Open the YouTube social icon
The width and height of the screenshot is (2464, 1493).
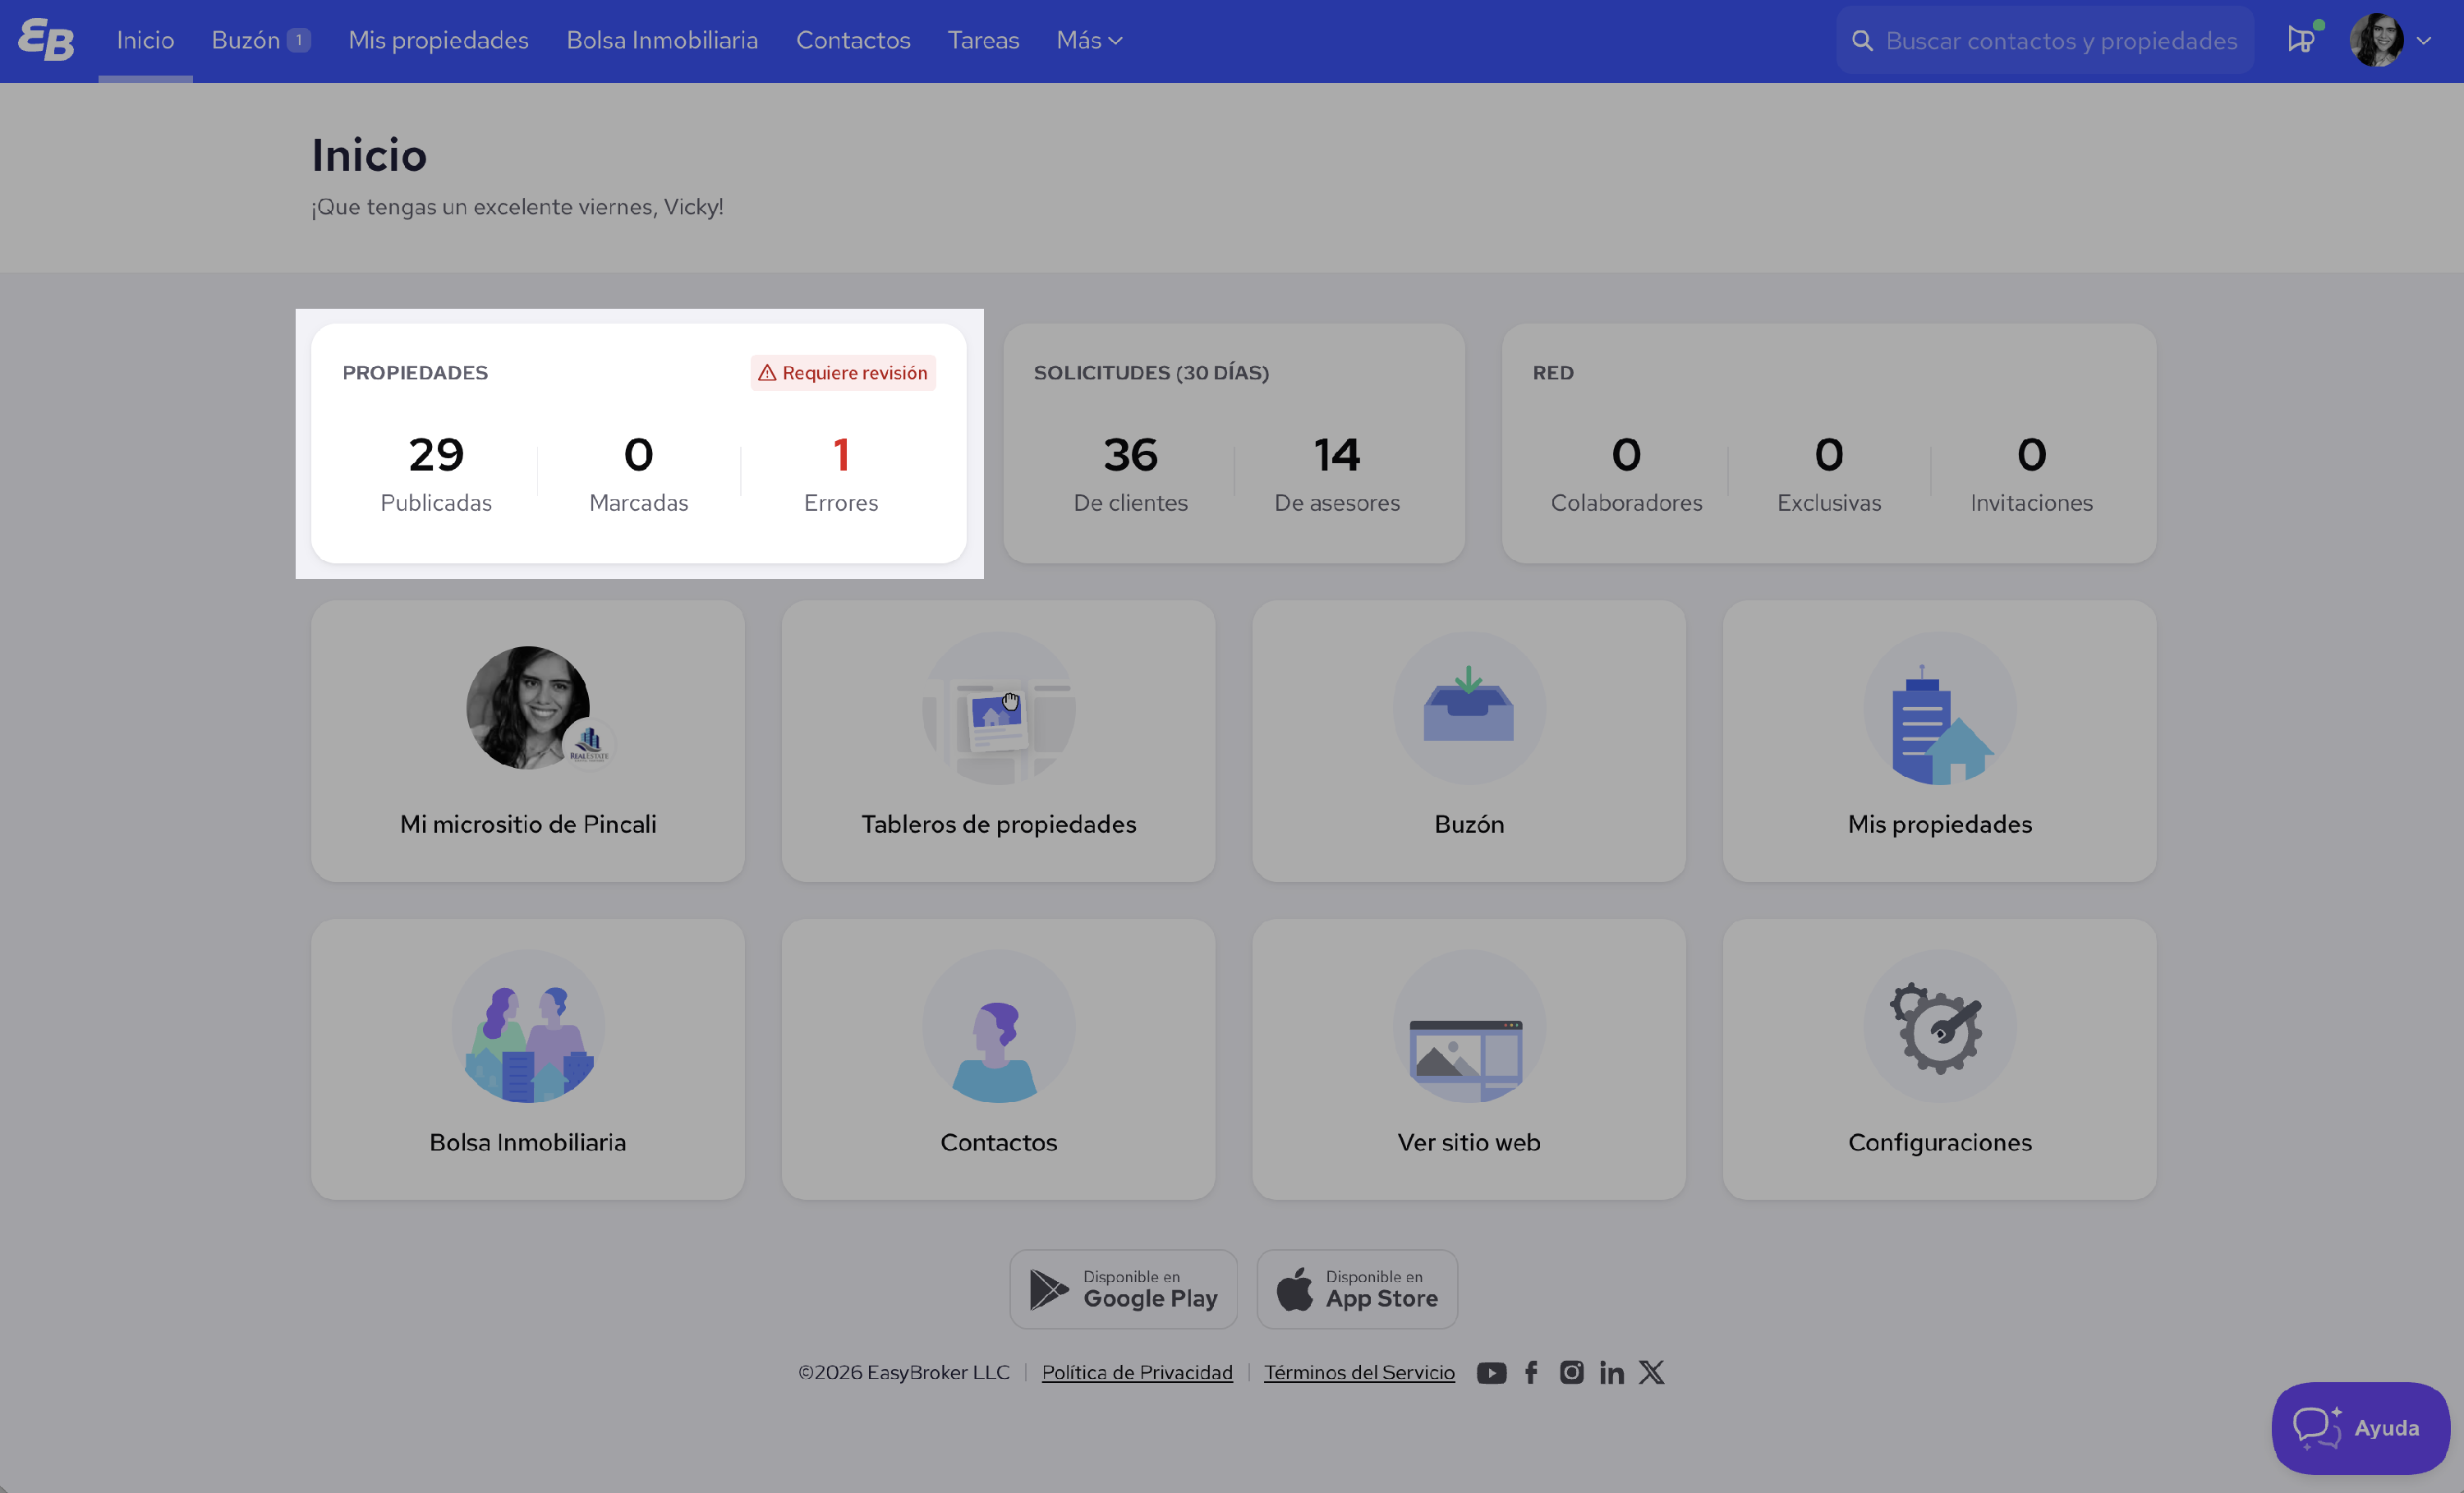(1491, 1372)
